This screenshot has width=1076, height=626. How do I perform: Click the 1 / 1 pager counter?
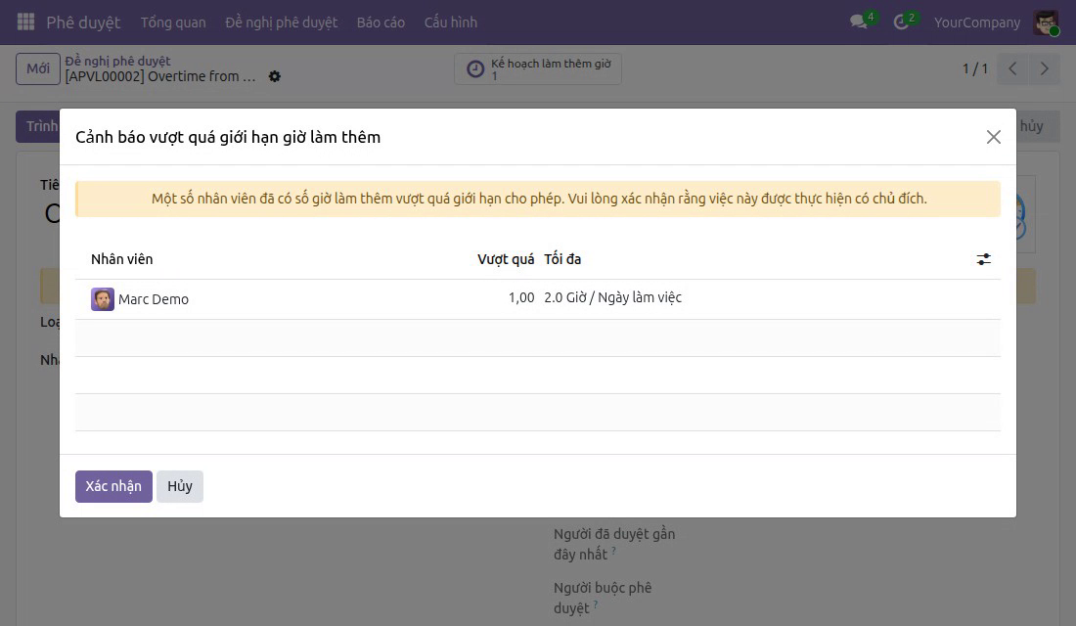click(974, 68)
